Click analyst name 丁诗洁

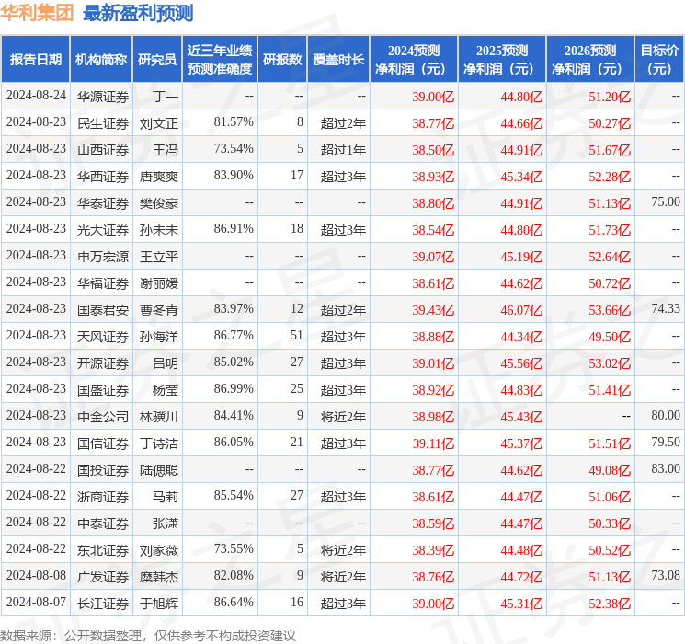pyautogui.click(x=159, y=443)
